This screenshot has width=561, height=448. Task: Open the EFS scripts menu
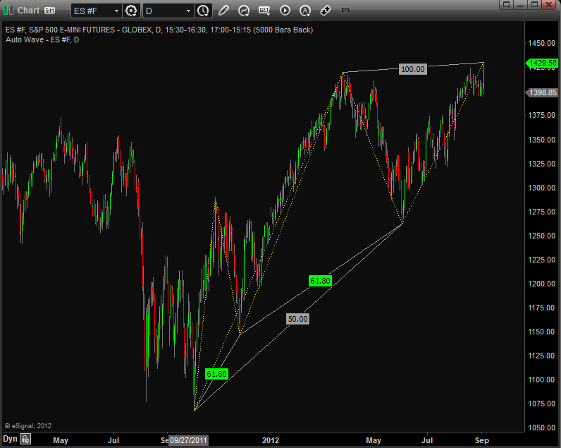tap(345, 11)
